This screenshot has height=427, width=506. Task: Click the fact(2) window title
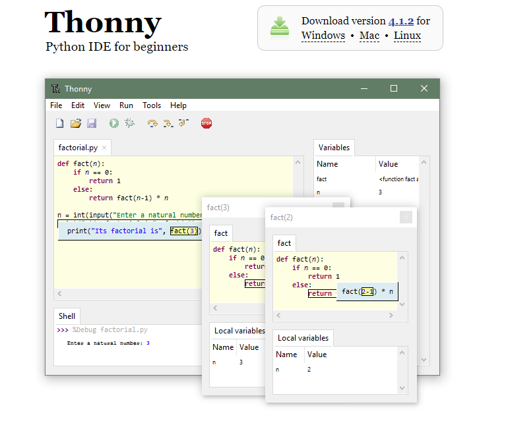click(282, 217)
